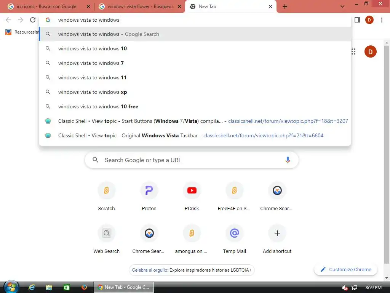
Task: Open the Web Search shortcut
Action: pyautogui.click(x=107, y=240)
